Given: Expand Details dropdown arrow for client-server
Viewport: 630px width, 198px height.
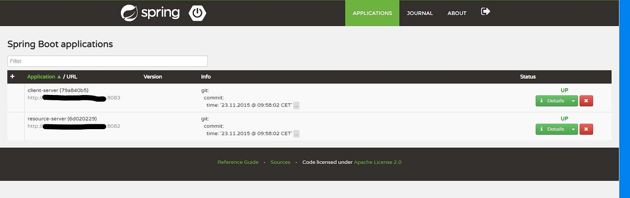Looking at the screenshot, I should (x=573, y=101).
